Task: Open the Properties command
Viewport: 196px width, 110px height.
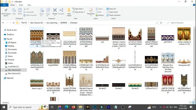Action: pos(91,12)
